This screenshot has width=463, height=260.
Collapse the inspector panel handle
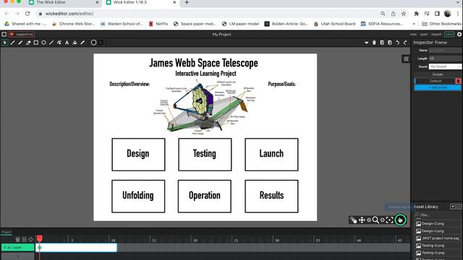tap(406, 59)
